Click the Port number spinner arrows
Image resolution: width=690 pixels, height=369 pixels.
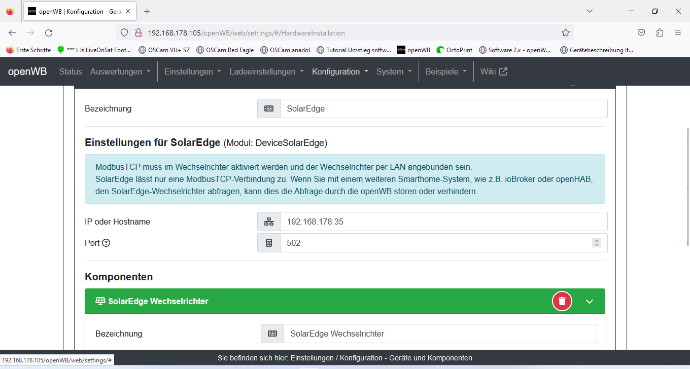coord(597,243)
